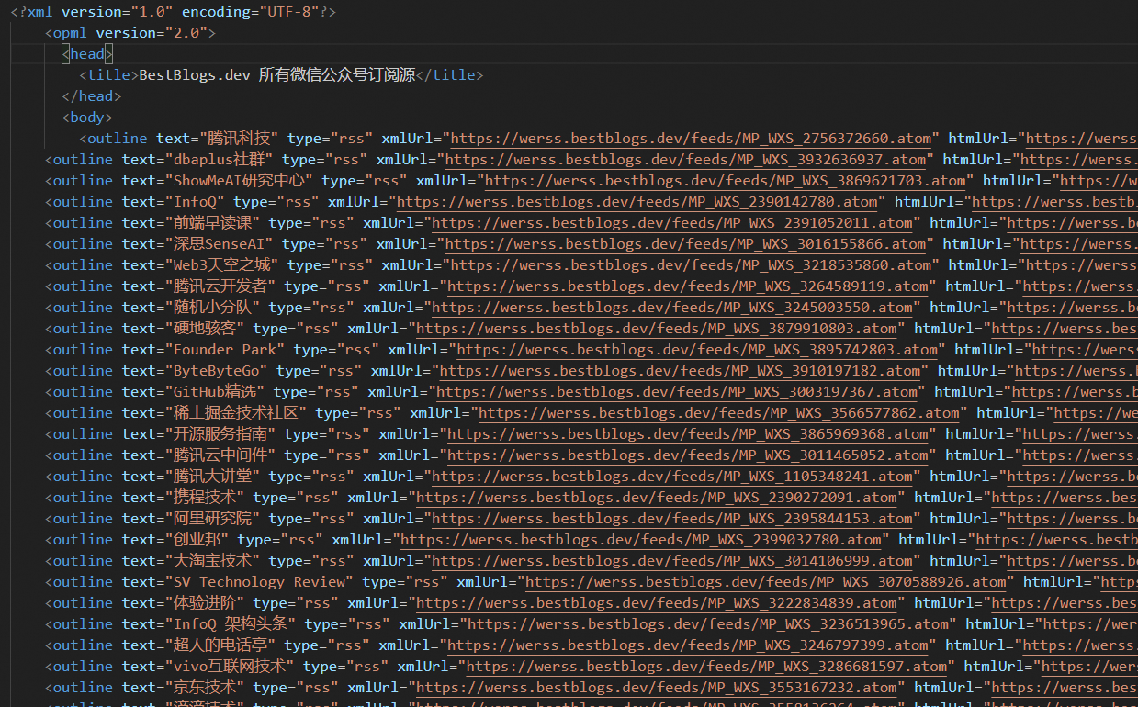
Task: Open the 开源服务指南 feed URL MP_WXS_3865969368
Action: (x=688, y=434)
